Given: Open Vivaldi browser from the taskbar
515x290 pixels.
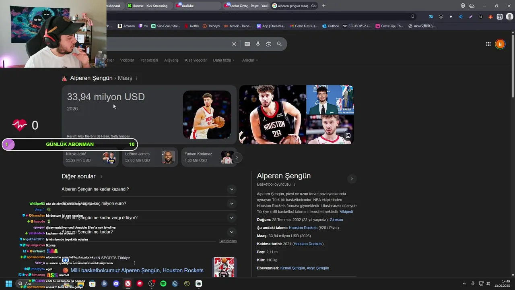Looking at the screenshot, I should (128, 284).
